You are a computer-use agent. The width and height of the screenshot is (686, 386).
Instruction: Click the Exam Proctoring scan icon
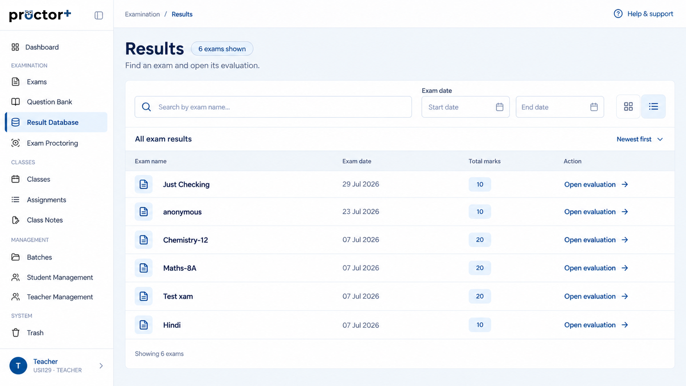pyautogui.click(x=16, y=143)
